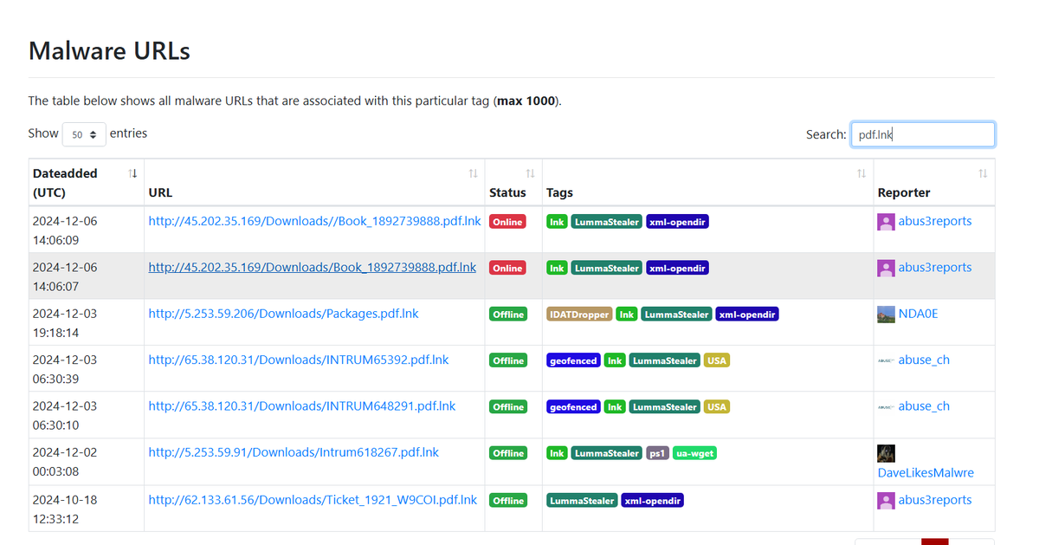Open the NDA0E reporter profile
This screenshot has height=545, width=1039.
918,314
